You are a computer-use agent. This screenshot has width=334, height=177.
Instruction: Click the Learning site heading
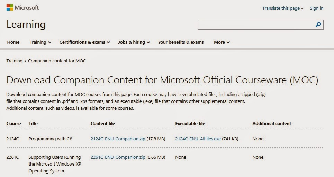click(26, 24)
